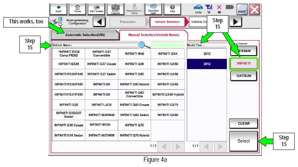Go to the previous step arrow

point(99,22)
